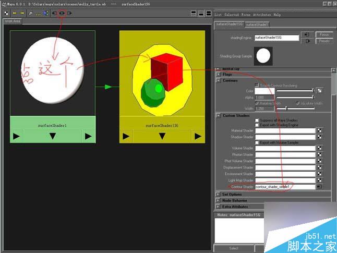Select Relative Width radio button

click(x=257, y=103)
